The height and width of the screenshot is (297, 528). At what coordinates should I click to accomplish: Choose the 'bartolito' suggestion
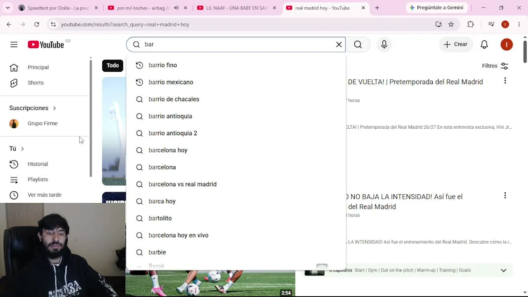click(236, 218)
